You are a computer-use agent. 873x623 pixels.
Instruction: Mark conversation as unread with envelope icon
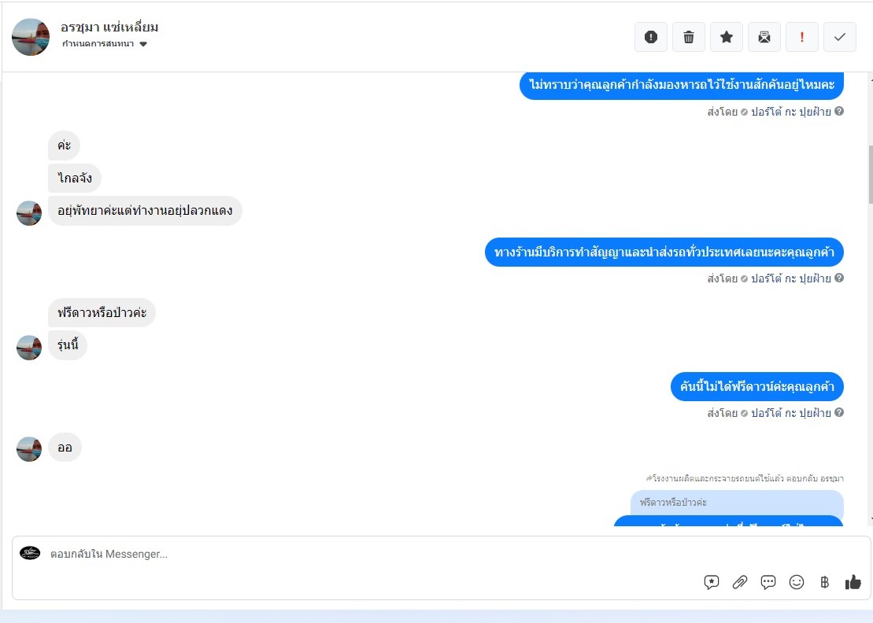click(x=764, y=37)
